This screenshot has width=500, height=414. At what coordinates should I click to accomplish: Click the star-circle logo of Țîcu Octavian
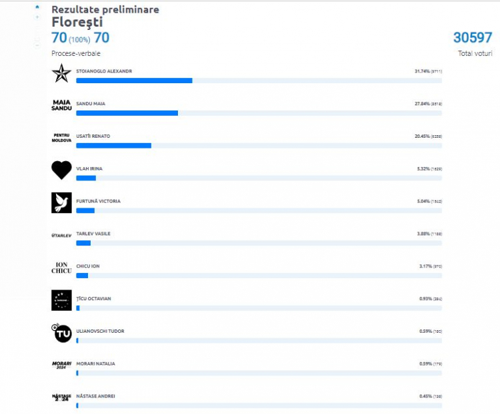click(x=61, y=300)
